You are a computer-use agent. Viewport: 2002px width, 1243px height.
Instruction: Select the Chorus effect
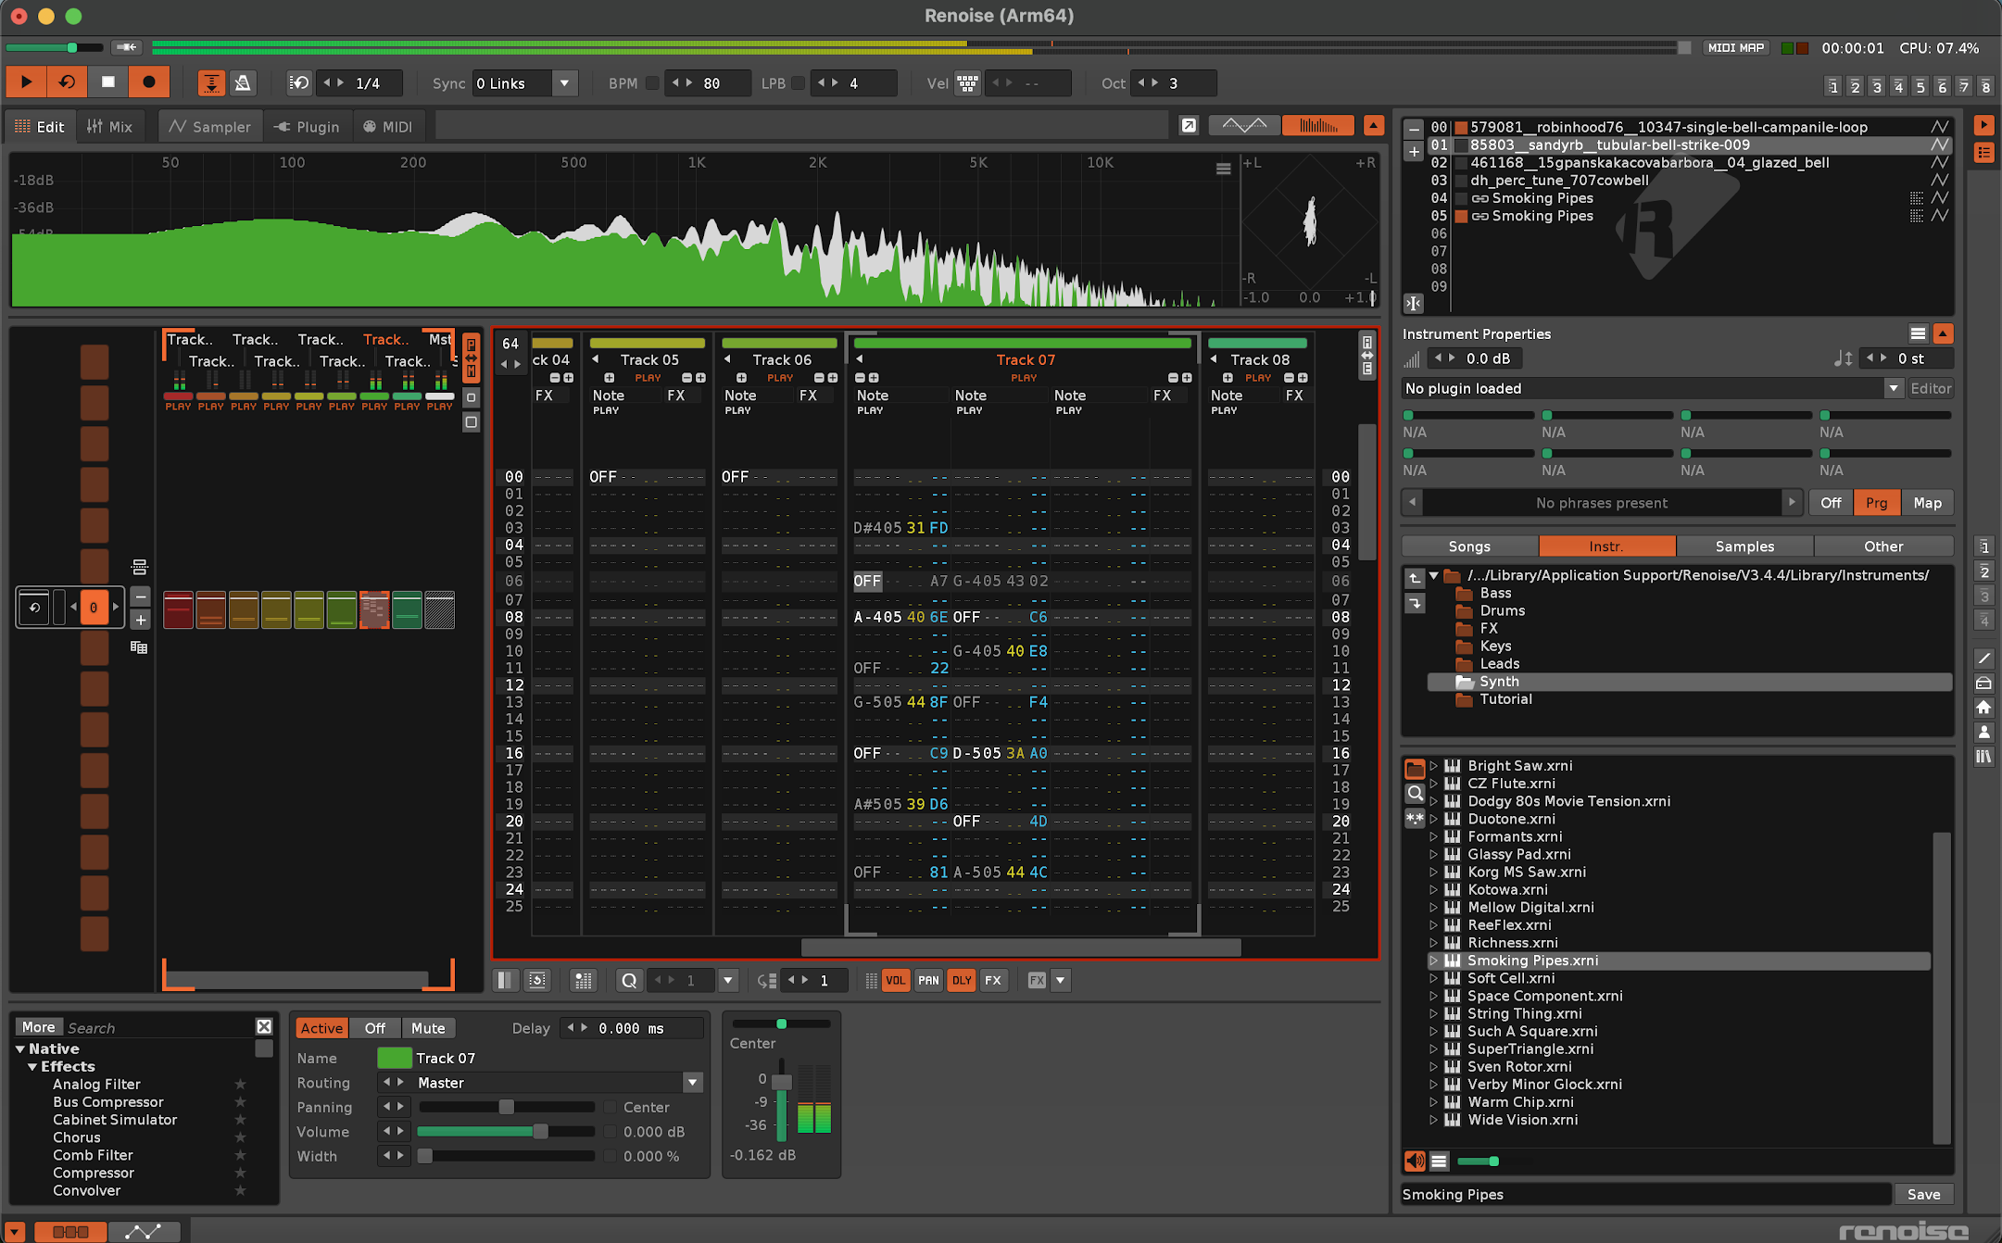[x=77, y=1137]
